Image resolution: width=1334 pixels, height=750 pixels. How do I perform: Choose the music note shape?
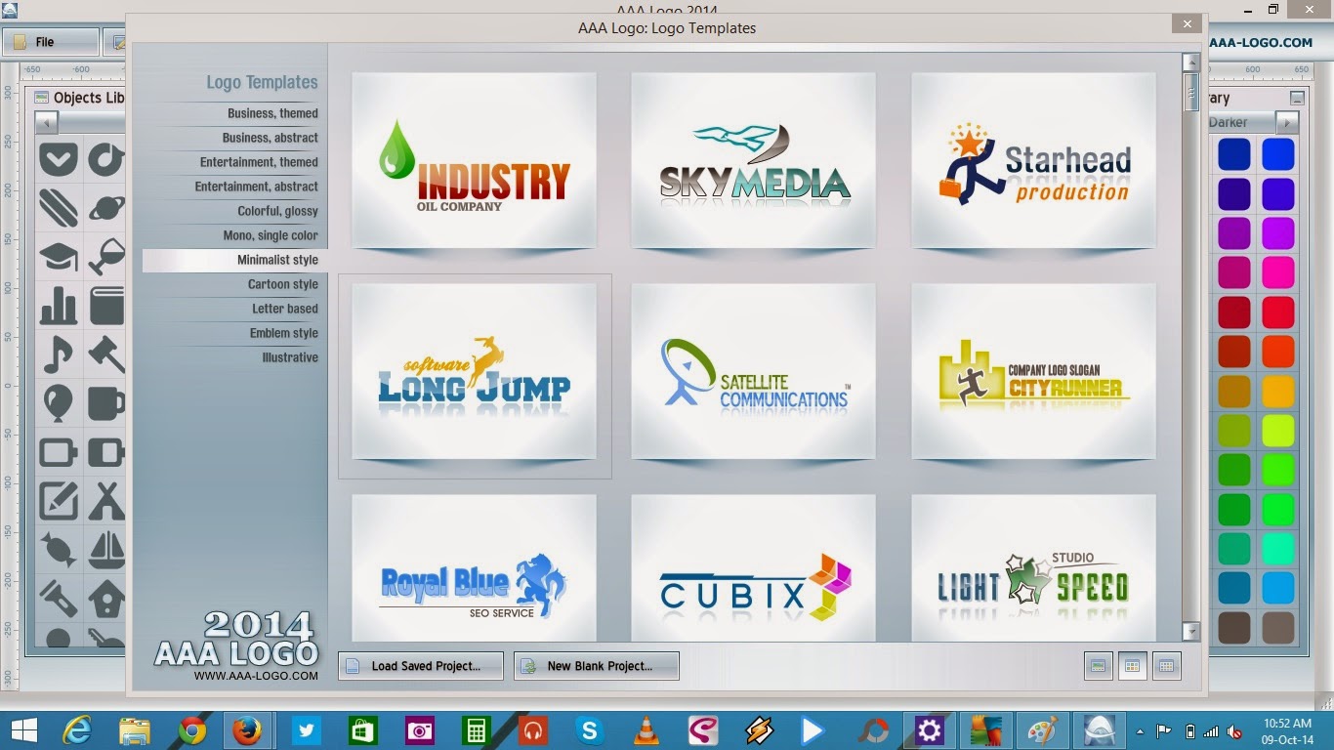click(x=59, y=354)
